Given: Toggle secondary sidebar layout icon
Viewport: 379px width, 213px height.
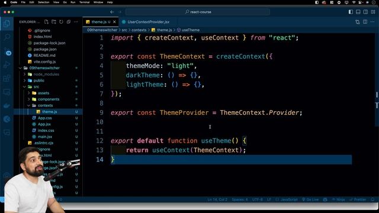Looking at the screenshot, I should (366, 12).
